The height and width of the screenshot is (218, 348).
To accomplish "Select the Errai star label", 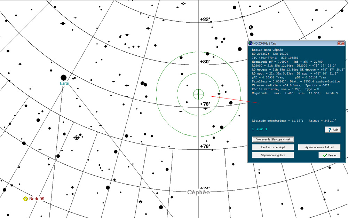I will point(65,83).
